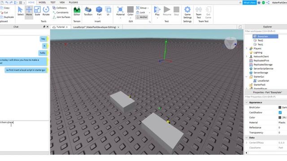
Task: Duplicate the selected object
Action: 7,17
